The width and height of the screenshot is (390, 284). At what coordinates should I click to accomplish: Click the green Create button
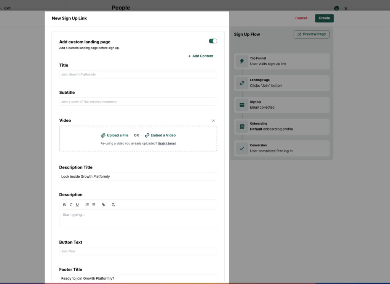click(324, 18)
